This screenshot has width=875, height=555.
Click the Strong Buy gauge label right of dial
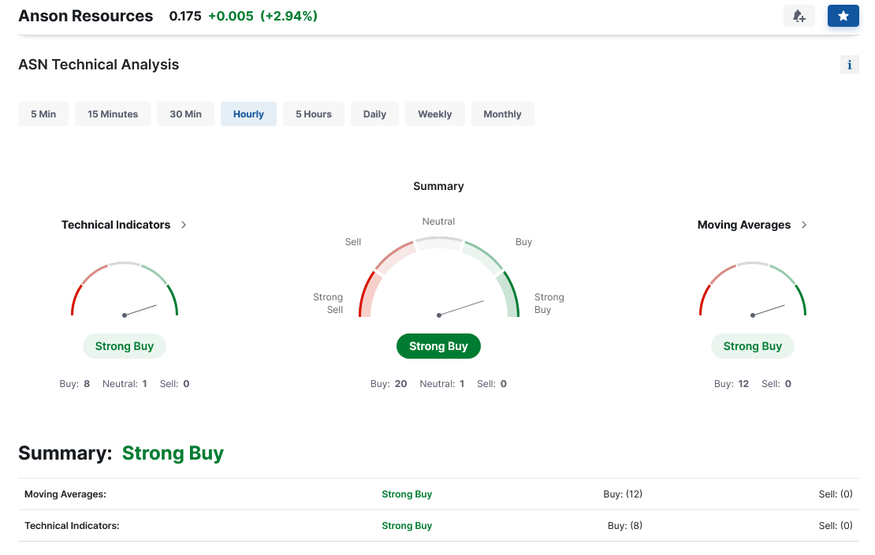pyautogui.click(x=549, y=304)
